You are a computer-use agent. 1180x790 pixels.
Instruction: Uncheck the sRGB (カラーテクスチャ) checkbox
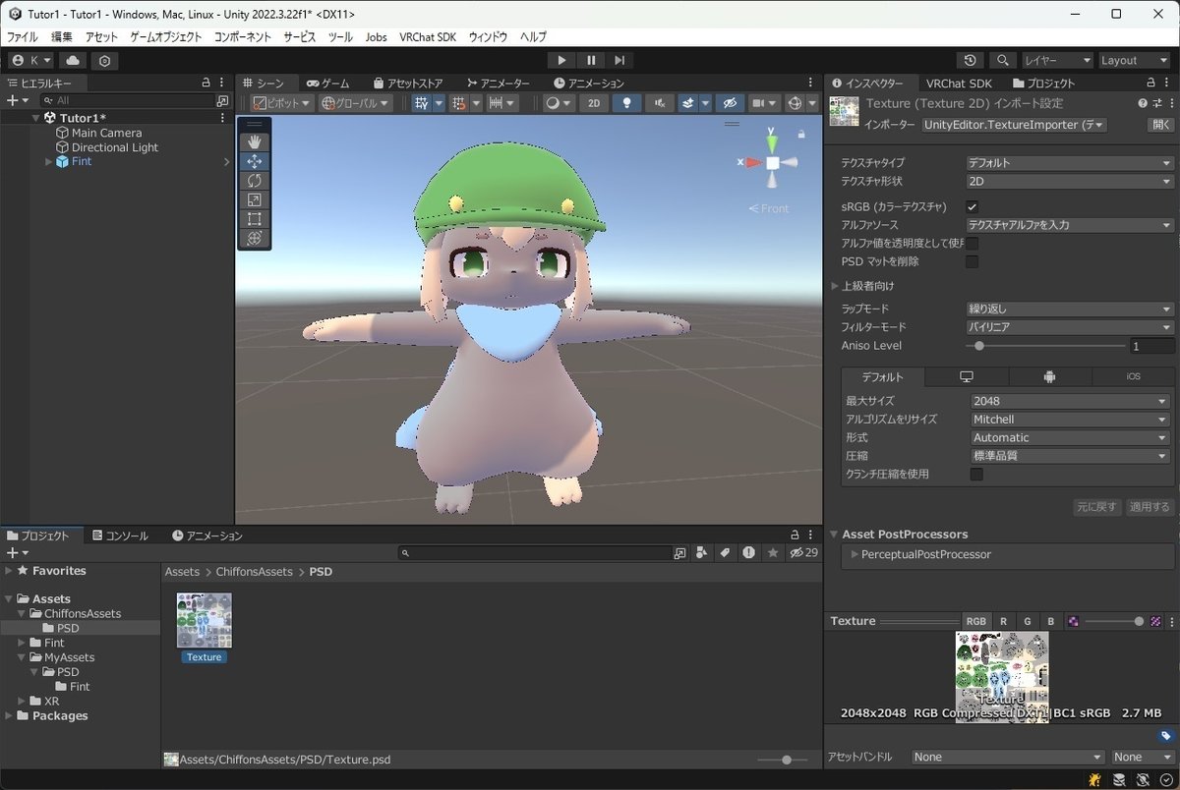(x=973, y=207)
